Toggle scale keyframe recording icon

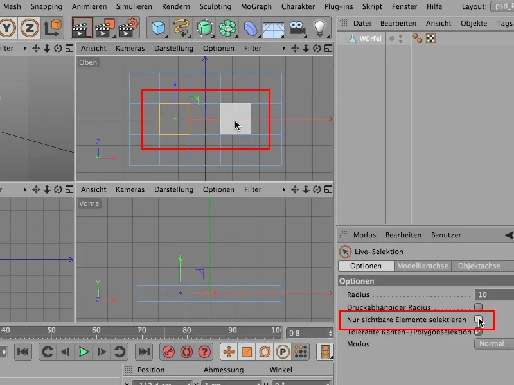click(x=247, y=352)
